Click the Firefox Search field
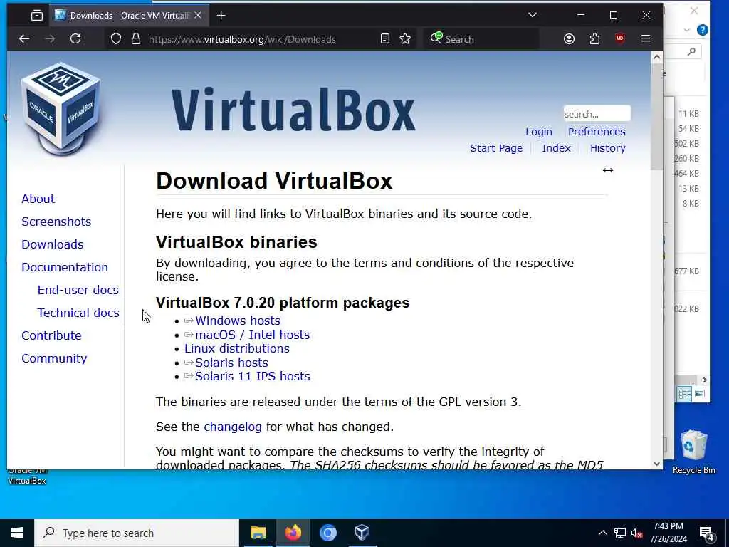The height and width of the screenshot is (547, 729). [483, 39]
